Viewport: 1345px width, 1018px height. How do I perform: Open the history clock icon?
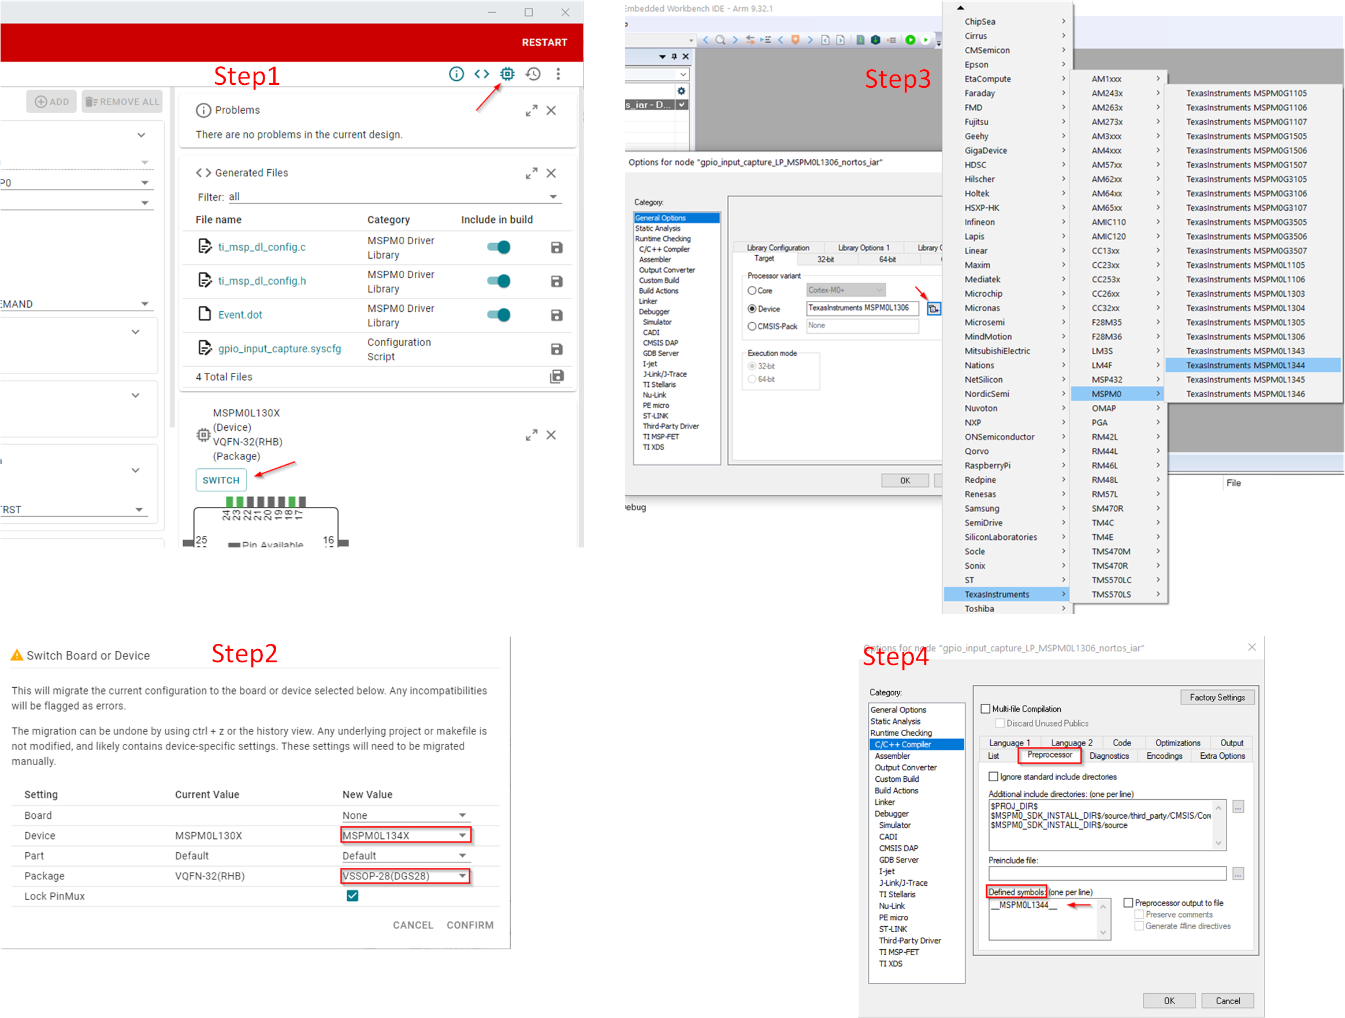coord(533,74)
